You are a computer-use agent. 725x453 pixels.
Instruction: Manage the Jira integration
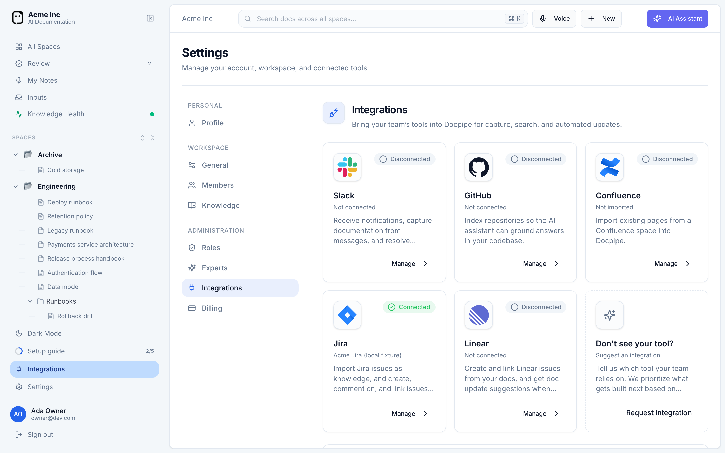(410, 414)
